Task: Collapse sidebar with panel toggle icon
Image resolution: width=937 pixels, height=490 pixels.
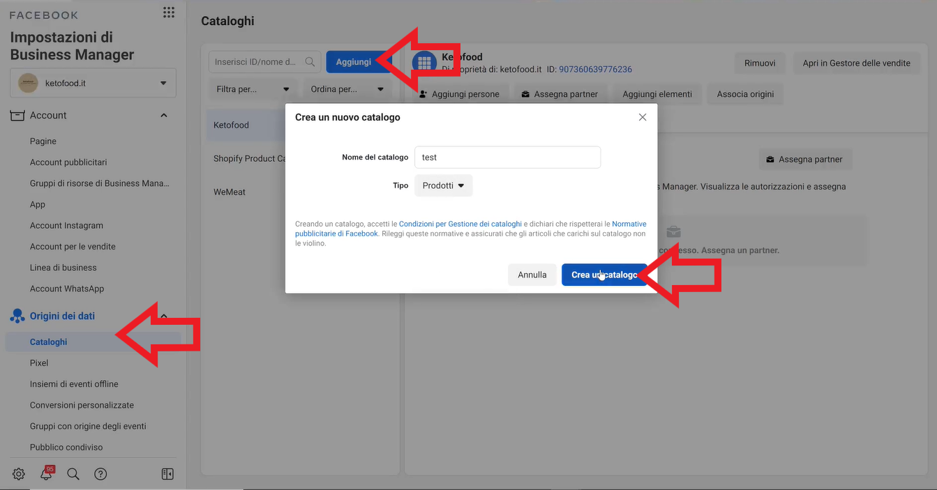Action: click(167, 474)
